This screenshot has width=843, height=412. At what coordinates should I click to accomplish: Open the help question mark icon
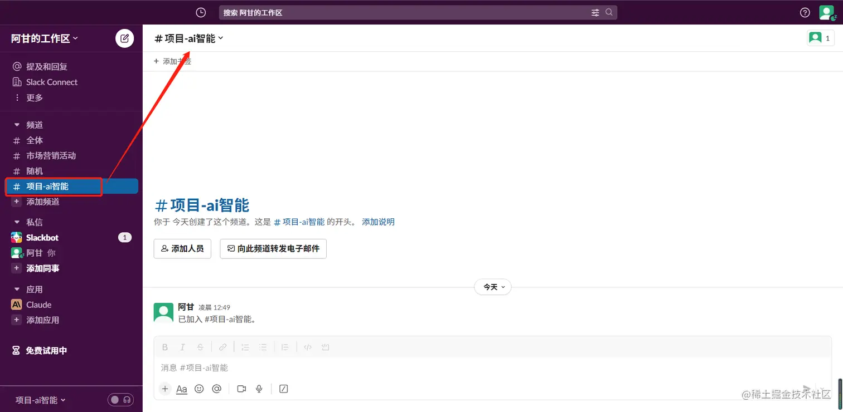pos(805,12)
